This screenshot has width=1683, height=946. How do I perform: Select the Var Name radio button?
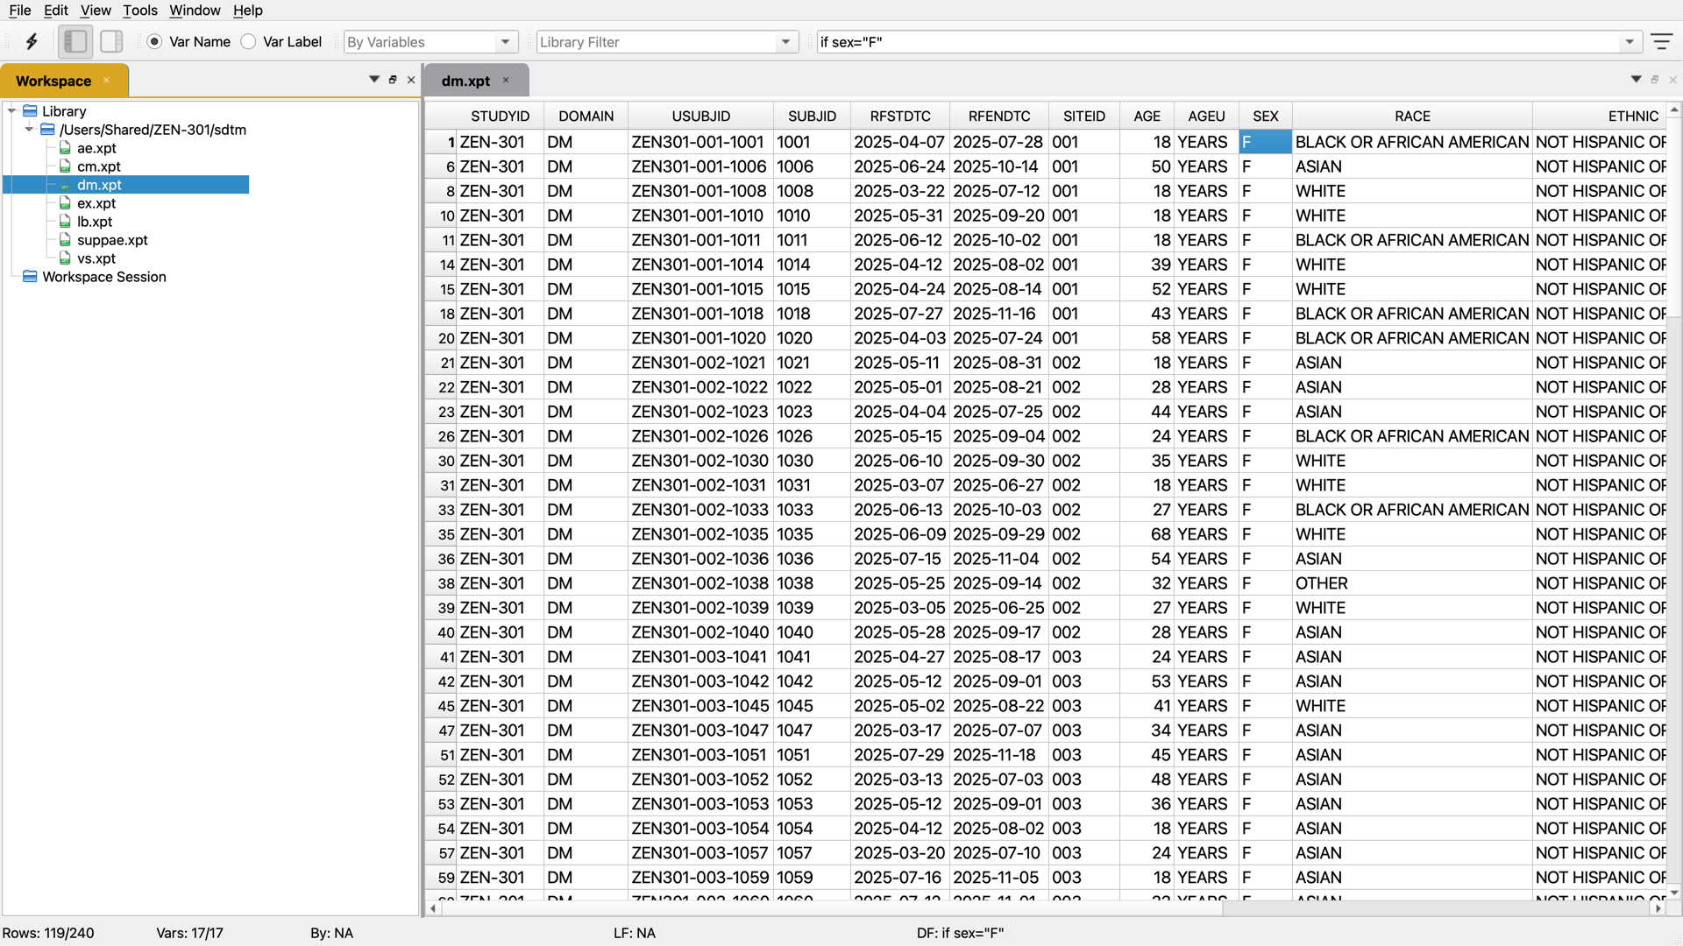coord(154,41)
